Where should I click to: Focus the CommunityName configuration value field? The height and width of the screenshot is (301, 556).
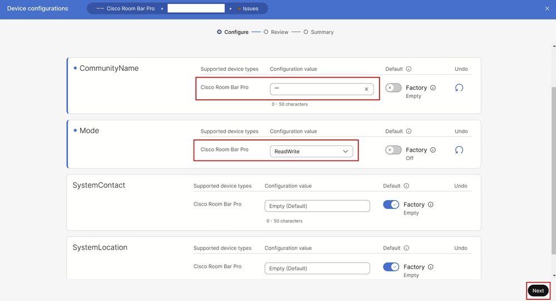point(322,89)
